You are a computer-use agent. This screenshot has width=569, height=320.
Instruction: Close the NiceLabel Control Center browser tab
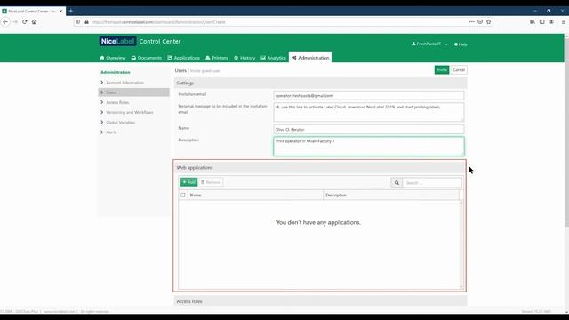tap(60, 12)
